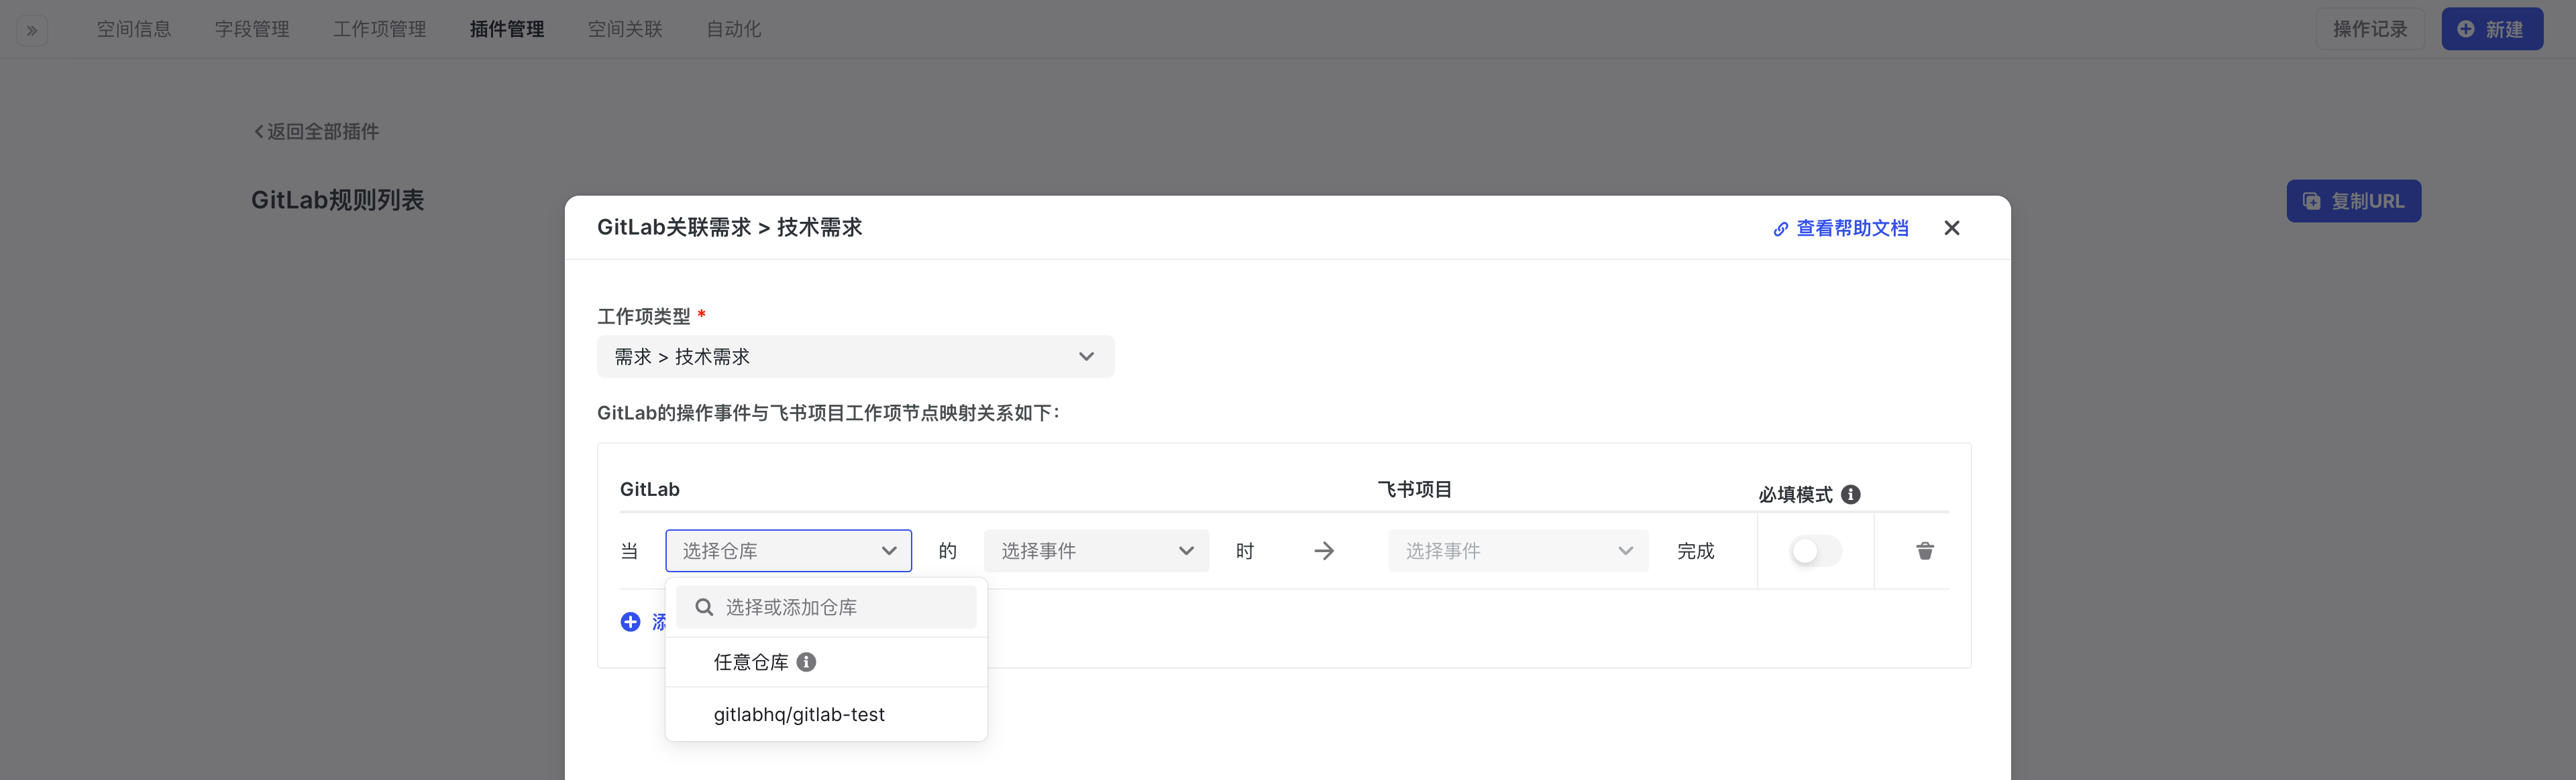The height and width of the screenshot is (780, 2576).
Task: Open the 工作项类型 dropdown
Action: [855, 356]
